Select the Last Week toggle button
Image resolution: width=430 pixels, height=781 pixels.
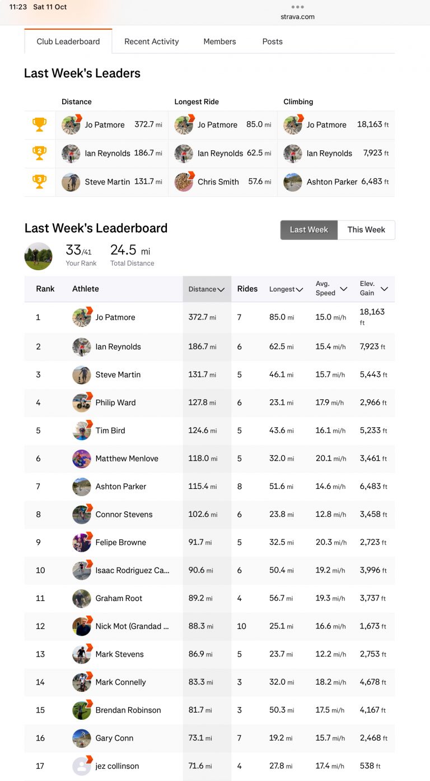[309, 230]
